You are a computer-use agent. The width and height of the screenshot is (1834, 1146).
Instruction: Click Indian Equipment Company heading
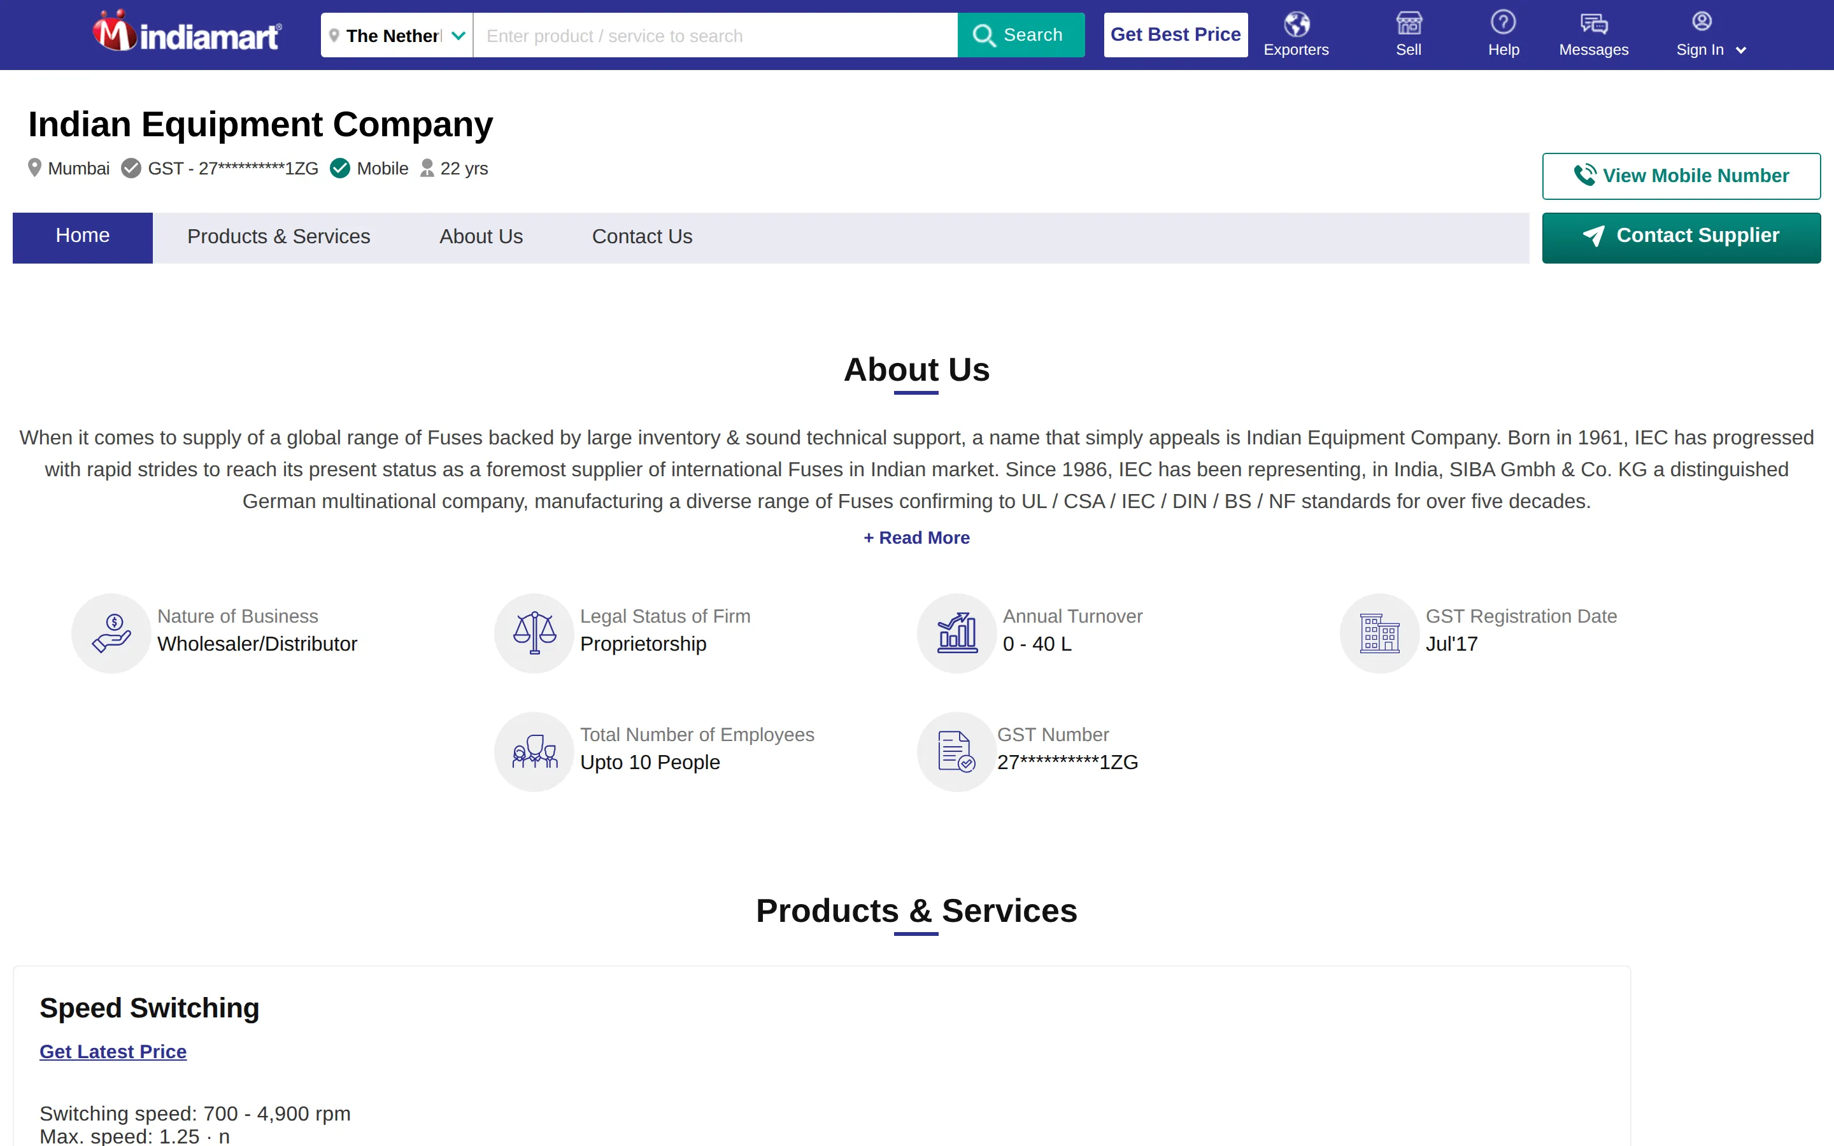click(x=260, y=124)
